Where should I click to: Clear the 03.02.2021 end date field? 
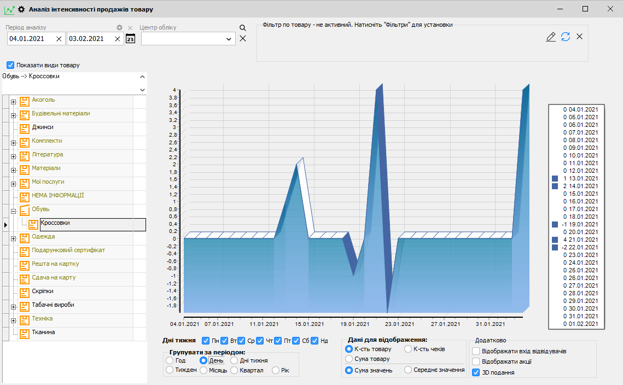click(117, 39)
